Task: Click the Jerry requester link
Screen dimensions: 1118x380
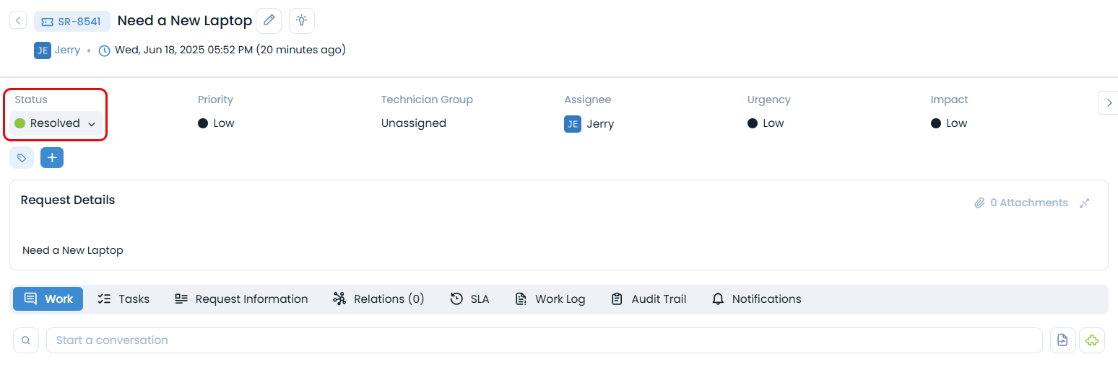Action: pos(67,50)
